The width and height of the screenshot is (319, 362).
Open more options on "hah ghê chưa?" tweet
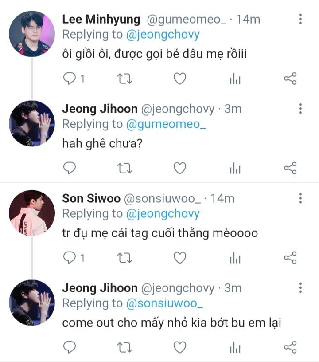pos(300,109)
